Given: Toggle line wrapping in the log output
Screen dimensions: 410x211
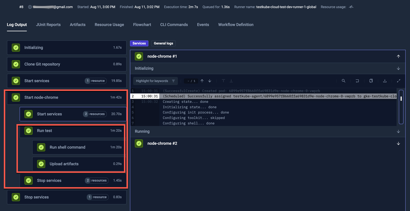Looking at the screenshot, I should (x=357, y=81).
